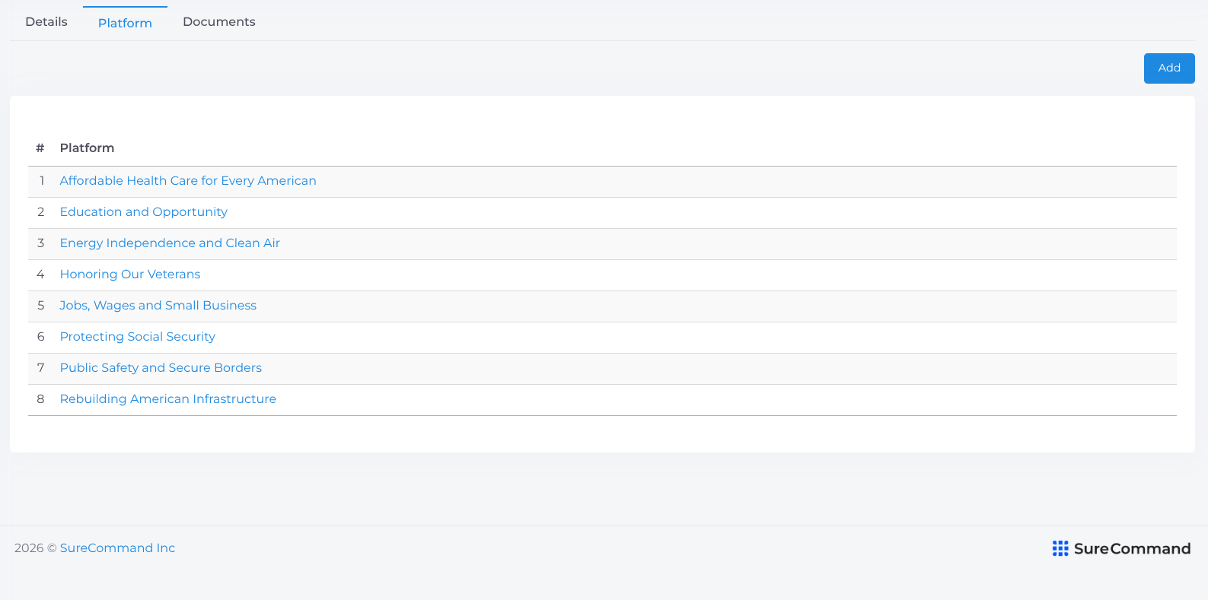
Task: Click the blue Add button
Action: pos(1169,68)
